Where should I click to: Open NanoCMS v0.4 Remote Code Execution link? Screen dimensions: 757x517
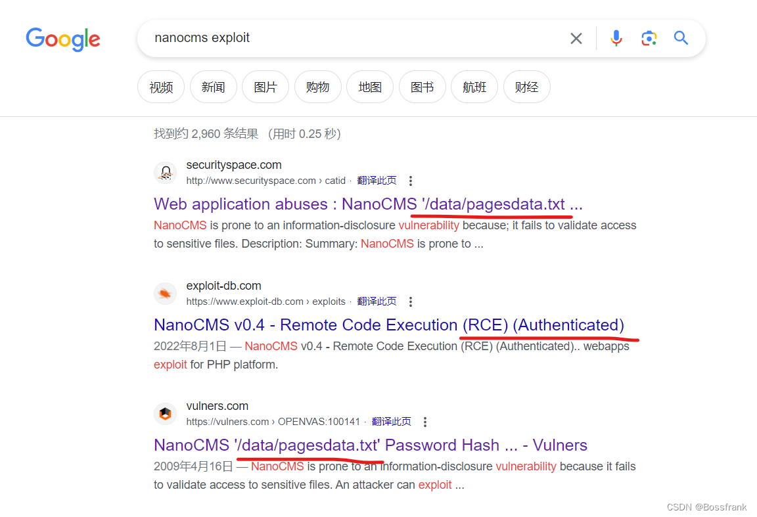388,325
